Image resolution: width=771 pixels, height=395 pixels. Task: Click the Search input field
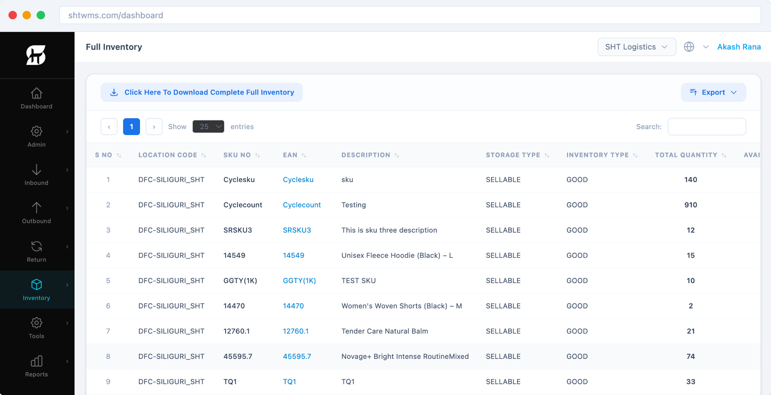(707, 127)
